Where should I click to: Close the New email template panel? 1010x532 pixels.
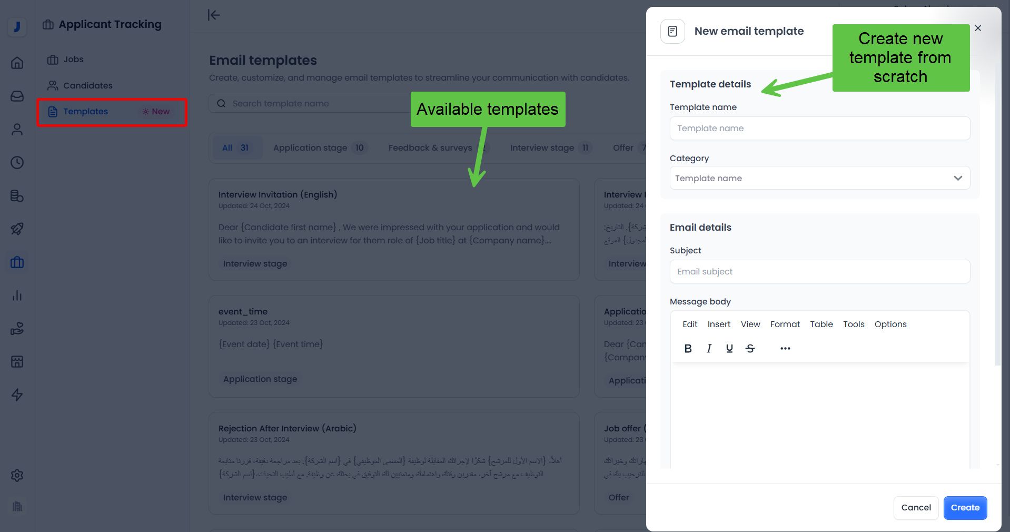pos(978,28)
